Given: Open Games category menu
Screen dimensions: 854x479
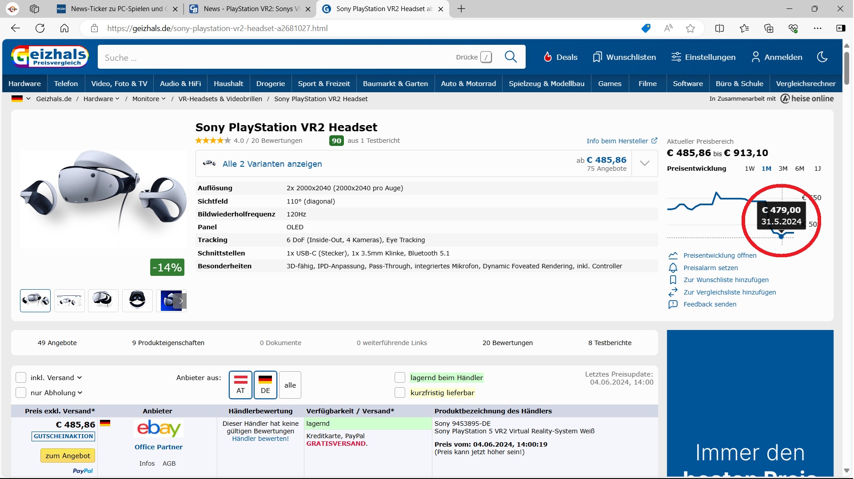Looking at the screenshot, I should [610, 83].
